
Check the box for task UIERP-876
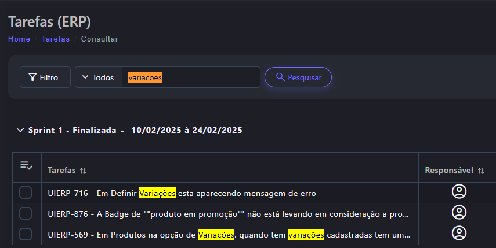click(26, 214)
